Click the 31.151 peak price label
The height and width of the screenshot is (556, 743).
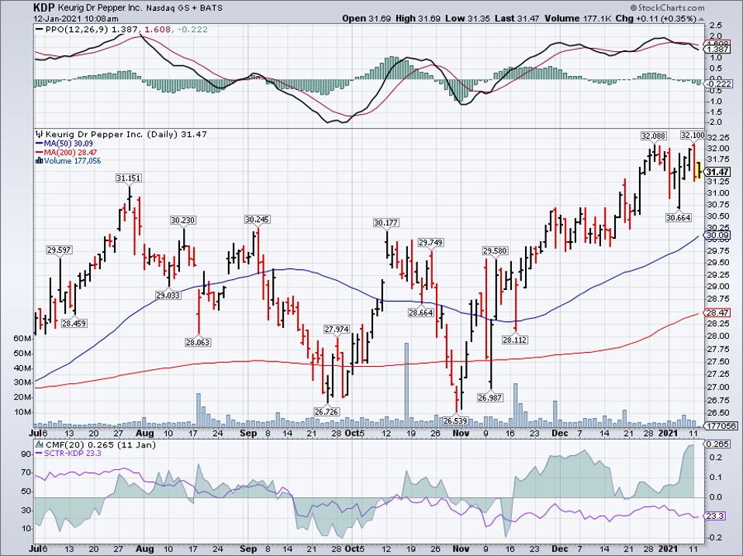pyautogui.click(x=129, y=178)
